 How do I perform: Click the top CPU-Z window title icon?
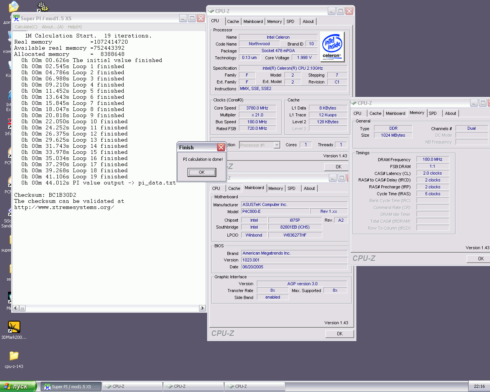coord(211,11)
